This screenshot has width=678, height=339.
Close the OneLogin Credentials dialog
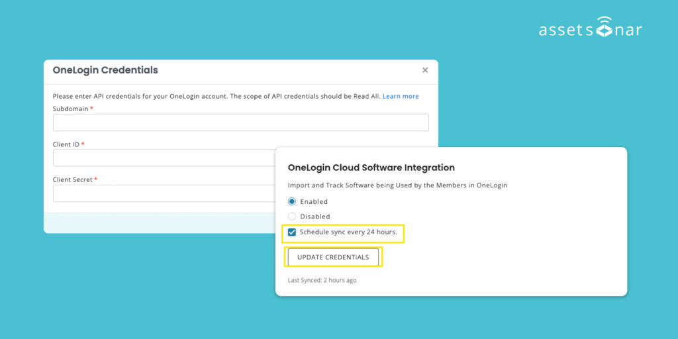(425, 70)
